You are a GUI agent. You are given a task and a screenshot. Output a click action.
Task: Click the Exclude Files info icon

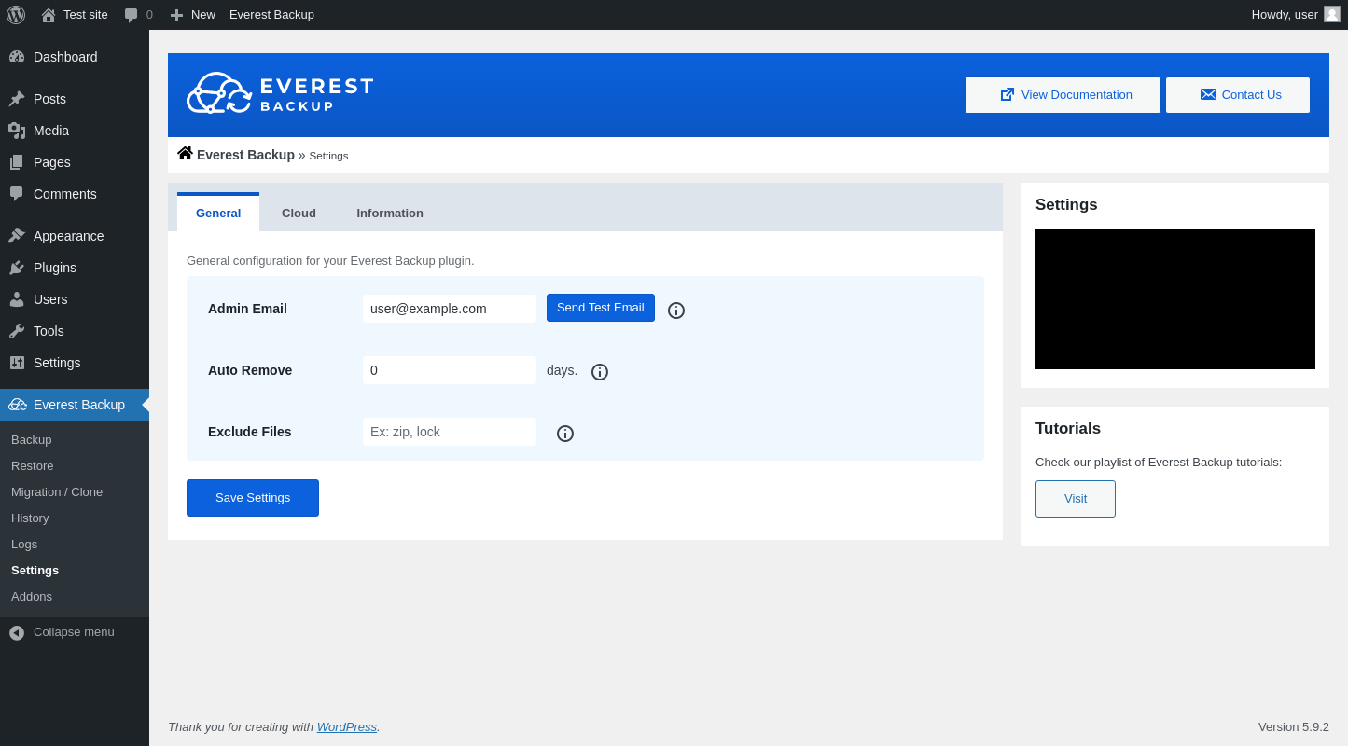click(565, 434)
